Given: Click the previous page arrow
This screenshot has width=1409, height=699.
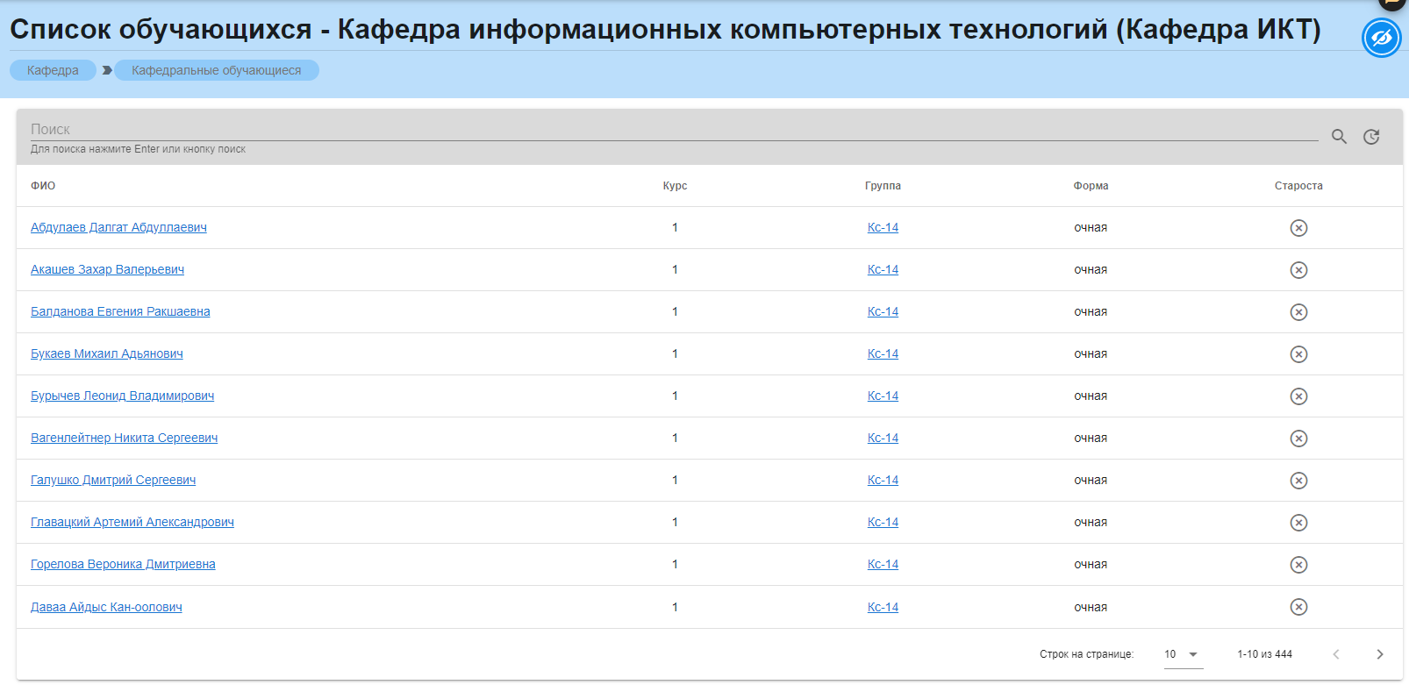Looking at the screenshot, I should [1335, 654].
